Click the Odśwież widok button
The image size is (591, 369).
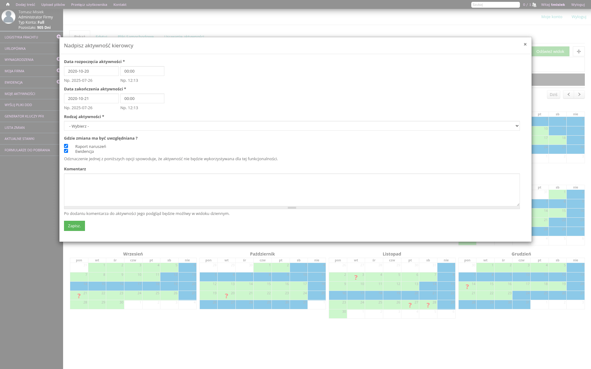(x=550, y=51)
